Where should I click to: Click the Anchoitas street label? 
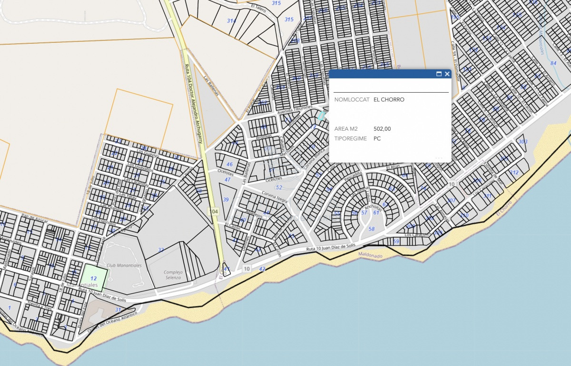click(373, 209)
